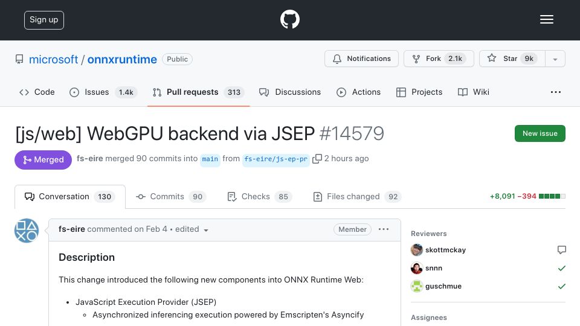Click the skottmckay reviewer name
The image size is (580, 326).
point(445,250)
